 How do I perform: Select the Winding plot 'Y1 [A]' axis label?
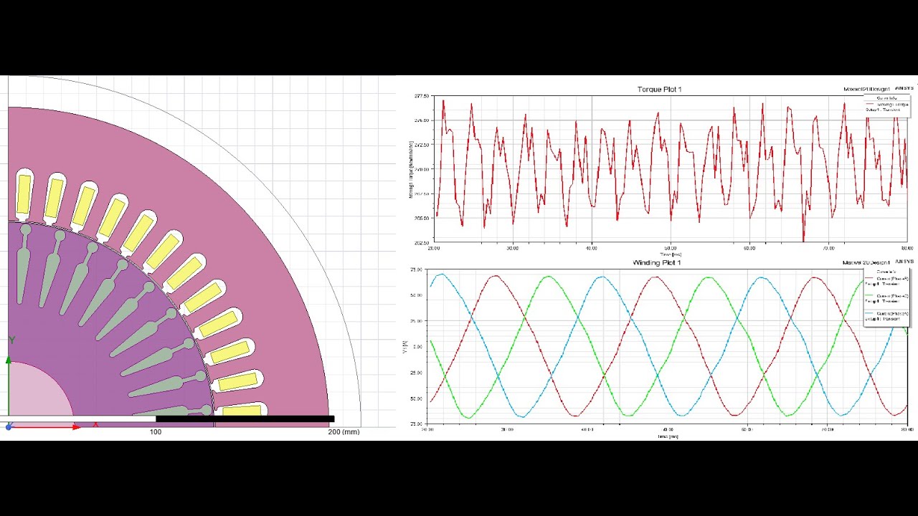tap(406, 348)
